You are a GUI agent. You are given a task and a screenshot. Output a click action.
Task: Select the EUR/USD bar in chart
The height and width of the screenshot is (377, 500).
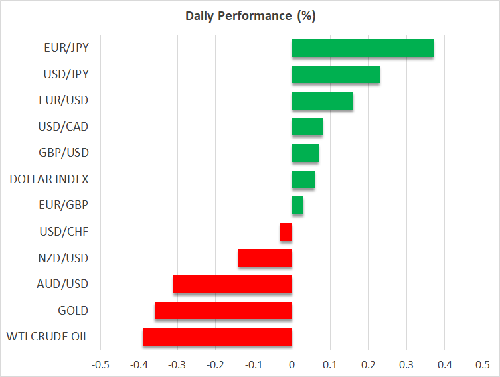322,101
